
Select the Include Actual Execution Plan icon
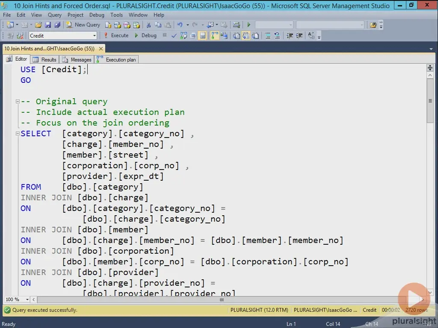click(214, 35)
